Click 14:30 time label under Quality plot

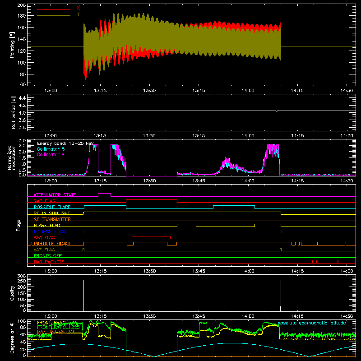[347, 316]
